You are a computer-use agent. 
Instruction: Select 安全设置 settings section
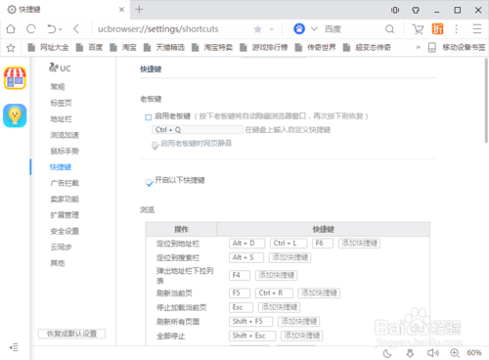65,231
